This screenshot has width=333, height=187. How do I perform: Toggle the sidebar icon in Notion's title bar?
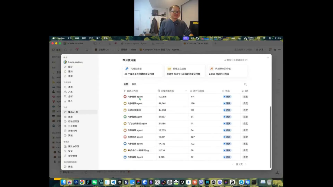point(95,43)
